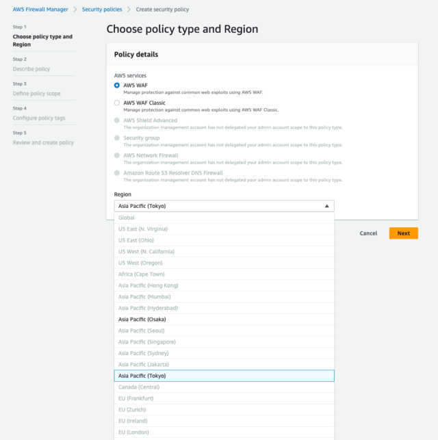Image resolution: width=438 pixels, height=440 pixels.
Task: Select the AWS WAF radio button
Action: coord(117,86)
